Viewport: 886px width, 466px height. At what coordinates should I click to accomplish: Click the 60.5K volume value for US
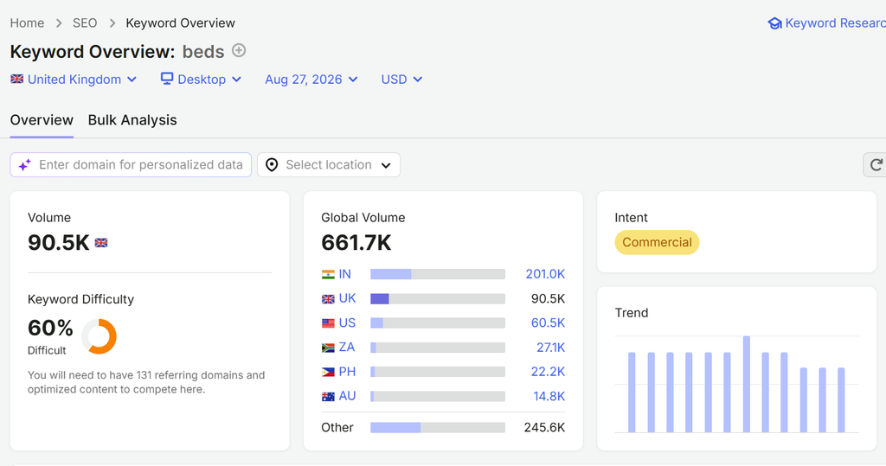[548, 323]
